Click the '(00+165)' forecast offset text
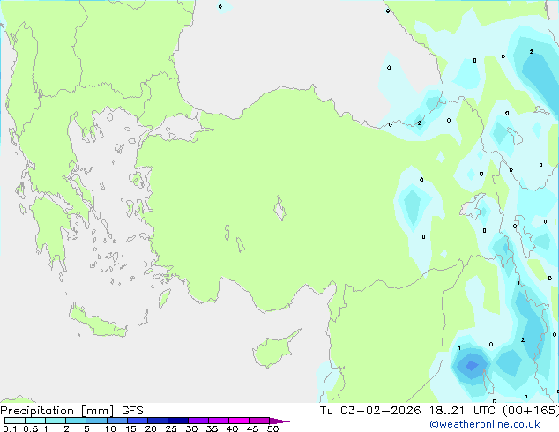 533,411
